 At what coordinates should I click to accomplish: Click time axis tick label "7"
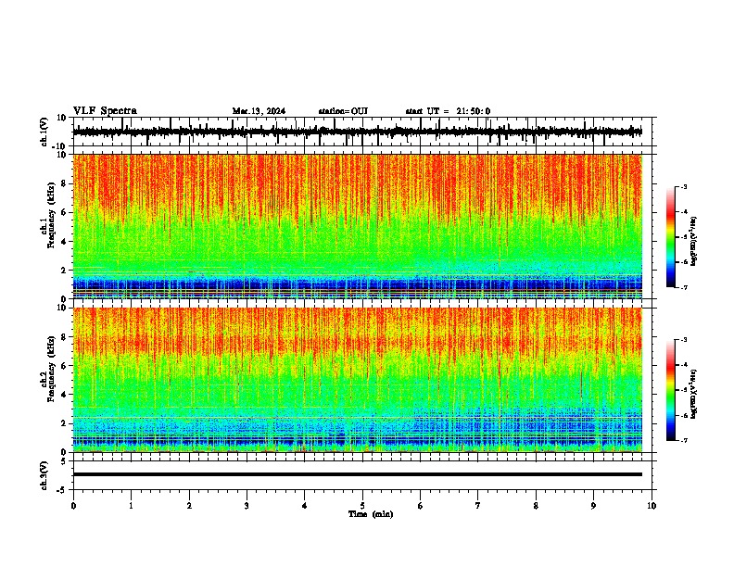point(478,506)
